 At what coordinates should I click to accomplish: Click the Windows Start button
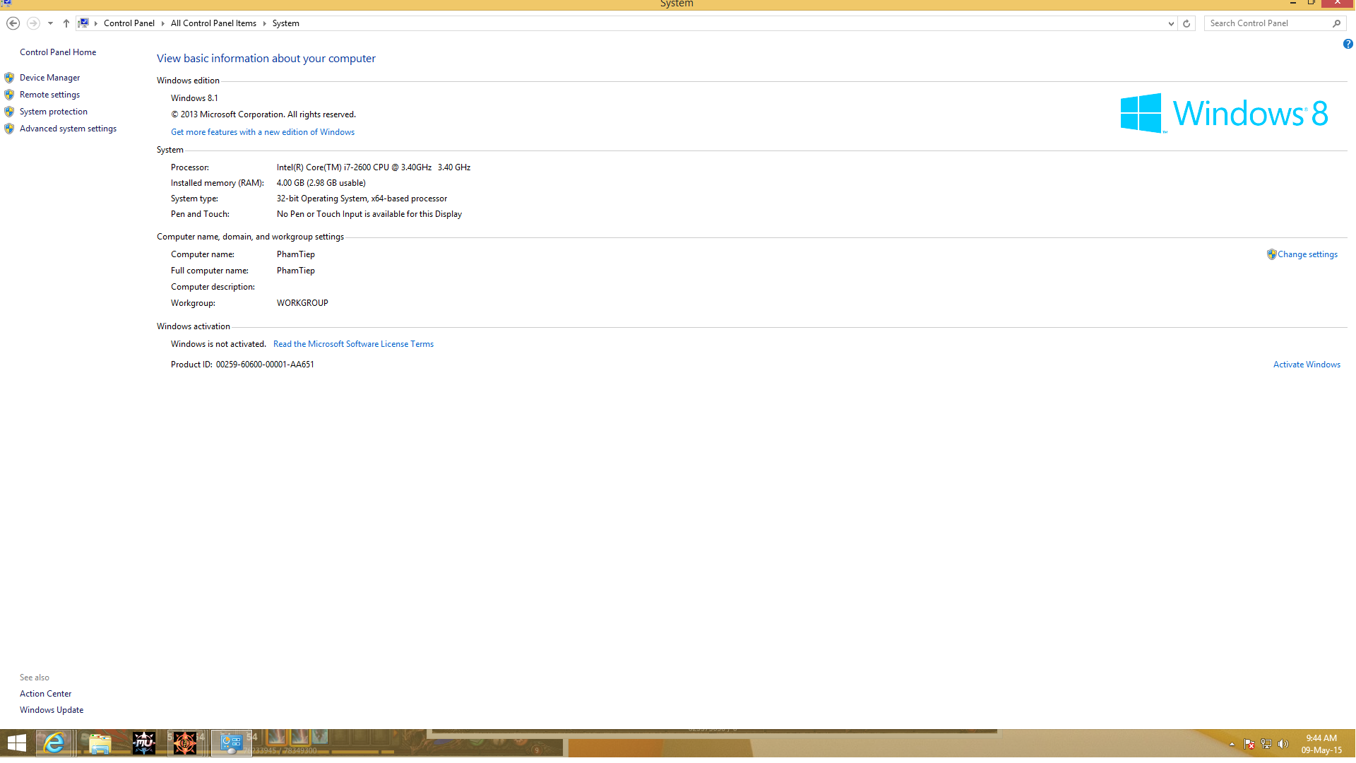17,743
